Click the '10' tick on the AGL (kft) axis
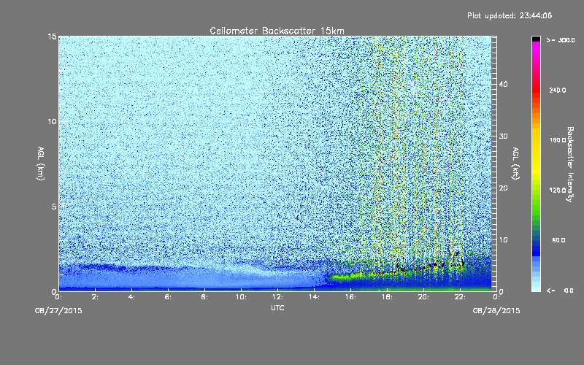 503,240
